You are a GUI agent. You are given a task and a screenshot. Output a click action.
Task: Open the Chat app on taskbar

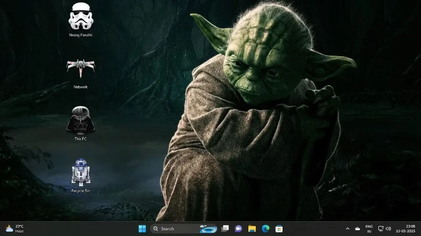point(238,229)
